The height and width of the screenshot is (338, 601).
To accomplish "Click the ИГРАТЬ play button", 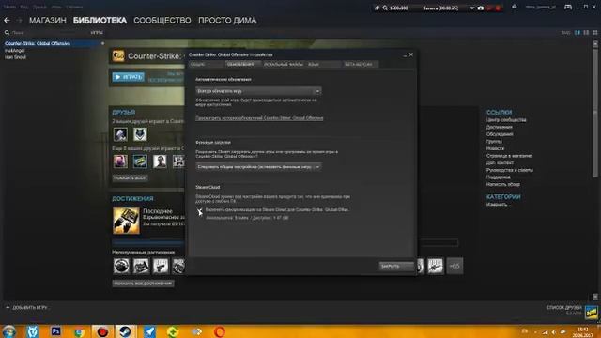I will 129,77.
